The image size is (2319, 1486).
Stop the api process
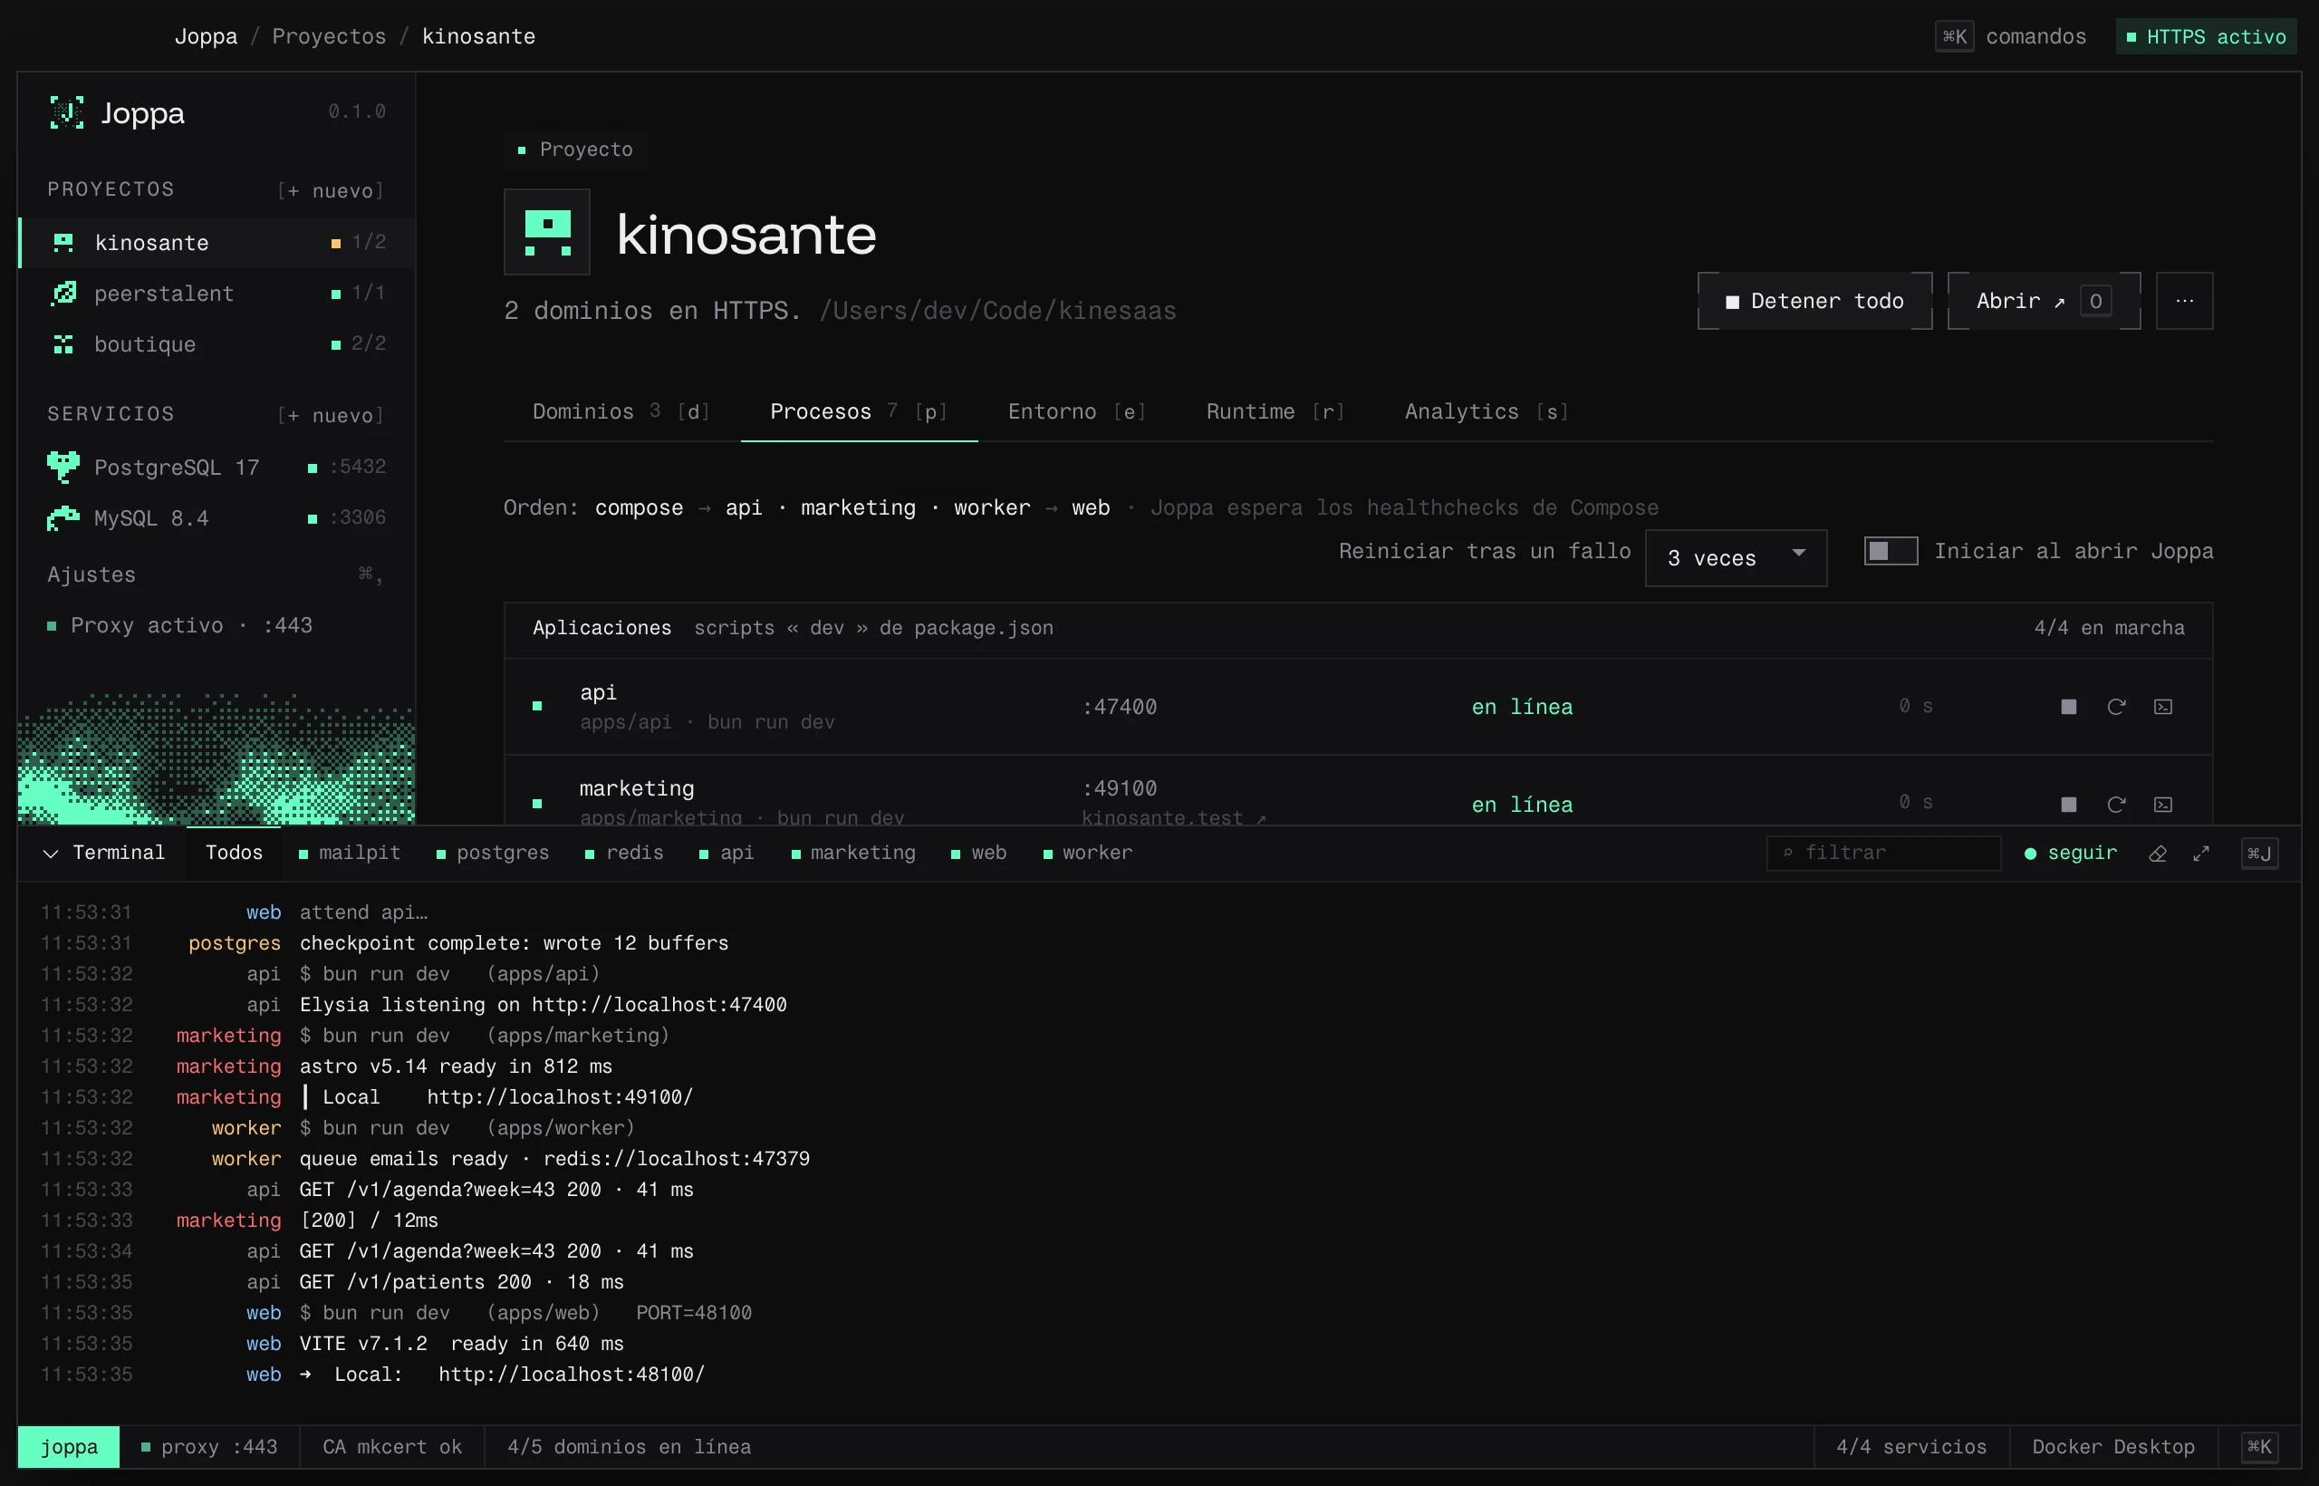click(2068, 708)
